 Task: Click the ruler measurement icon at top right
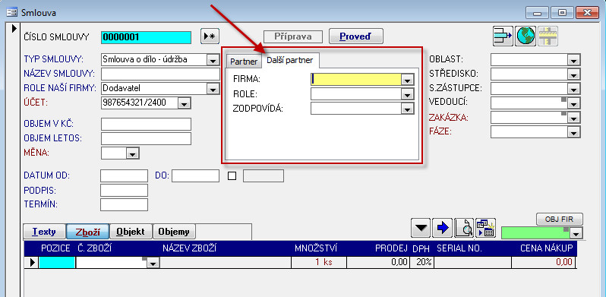coord(548,36)
